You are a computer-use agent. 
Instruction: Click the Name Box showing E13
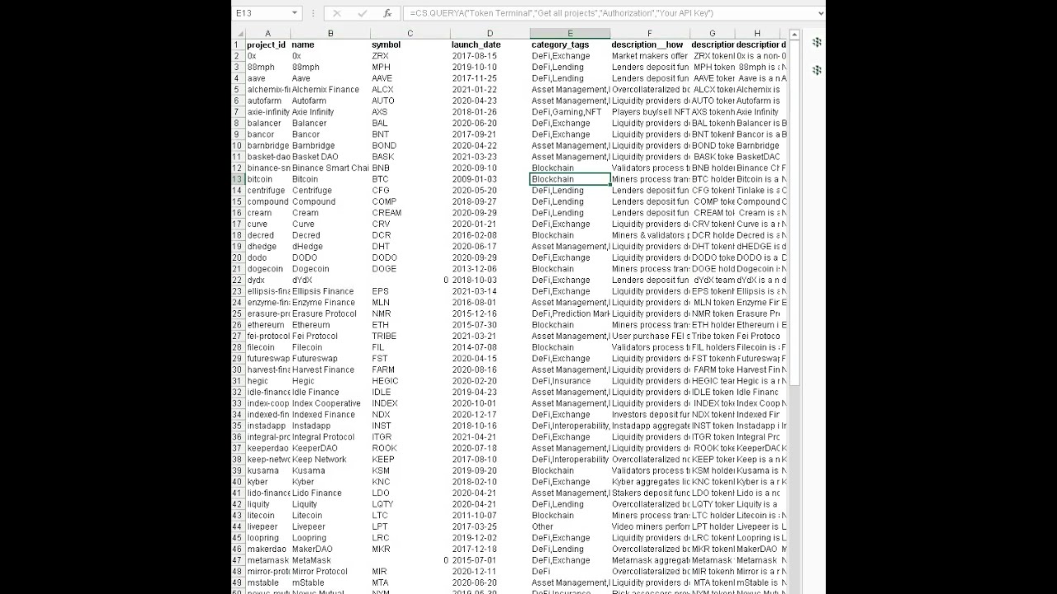click(x=261, y=13)
